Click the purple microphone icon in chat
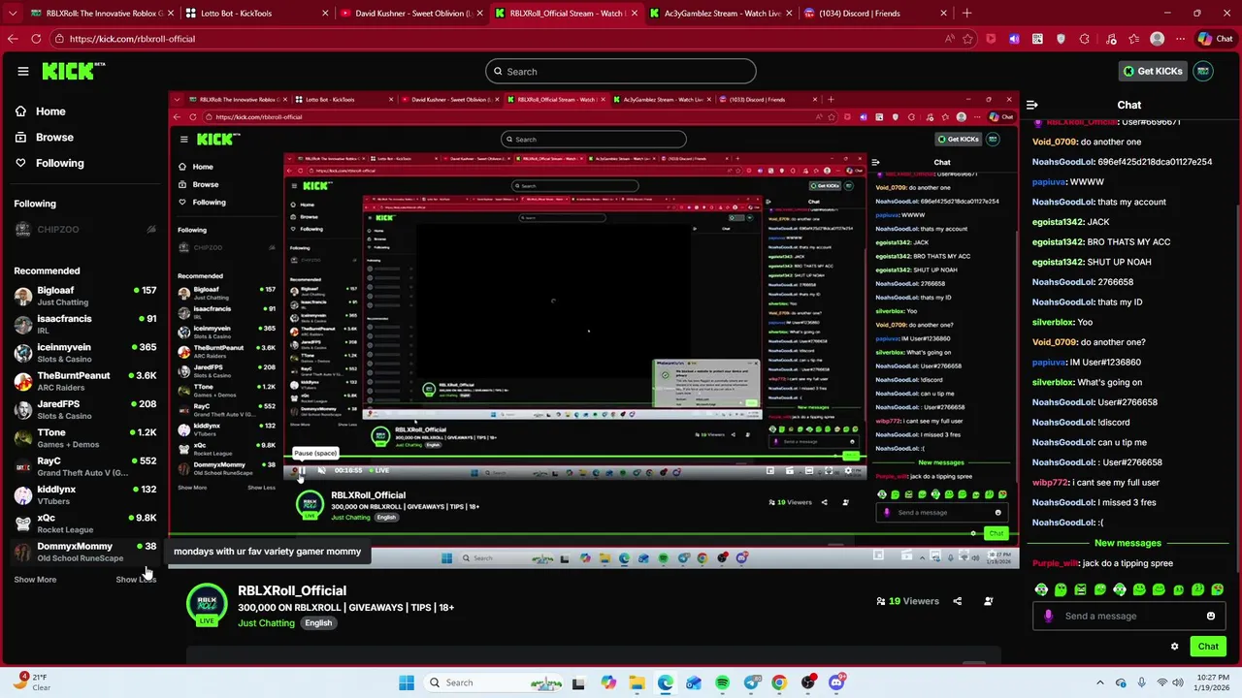This screenshot has width=1242, height=698. click(1048, 616)
